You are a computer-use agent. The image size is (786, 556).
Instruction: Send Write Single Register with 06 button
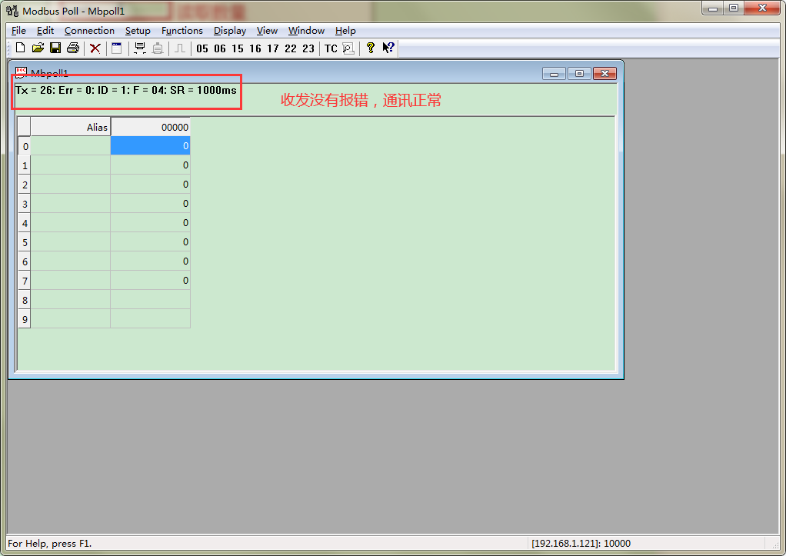point(220,48)
